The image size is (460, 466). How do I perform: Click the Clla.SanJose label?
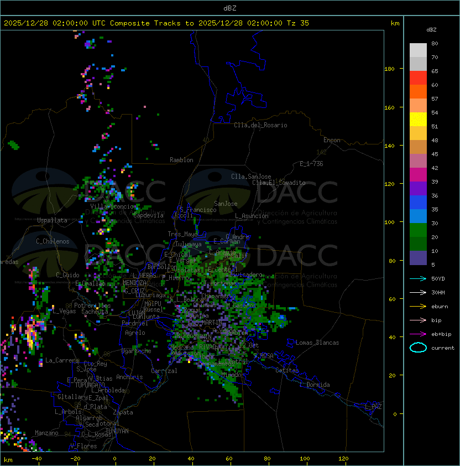coord(251,177)
